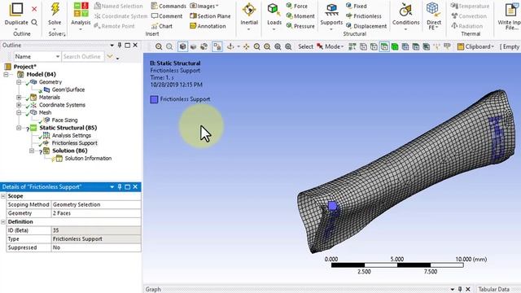
Task: Click the Convection thermal load
Action: click(469, 16)
